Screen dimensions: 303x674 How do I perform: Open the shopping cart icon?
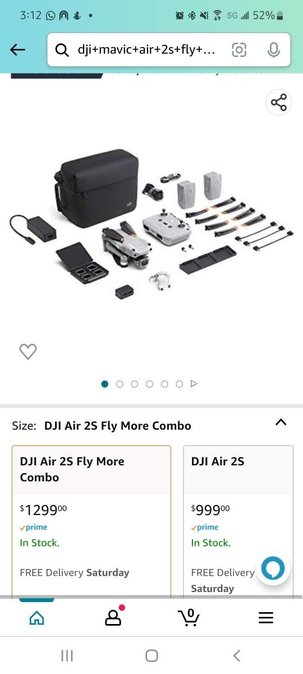(189, 617)
